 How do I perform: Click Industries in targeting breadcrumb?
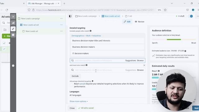[x=97, y=36]
